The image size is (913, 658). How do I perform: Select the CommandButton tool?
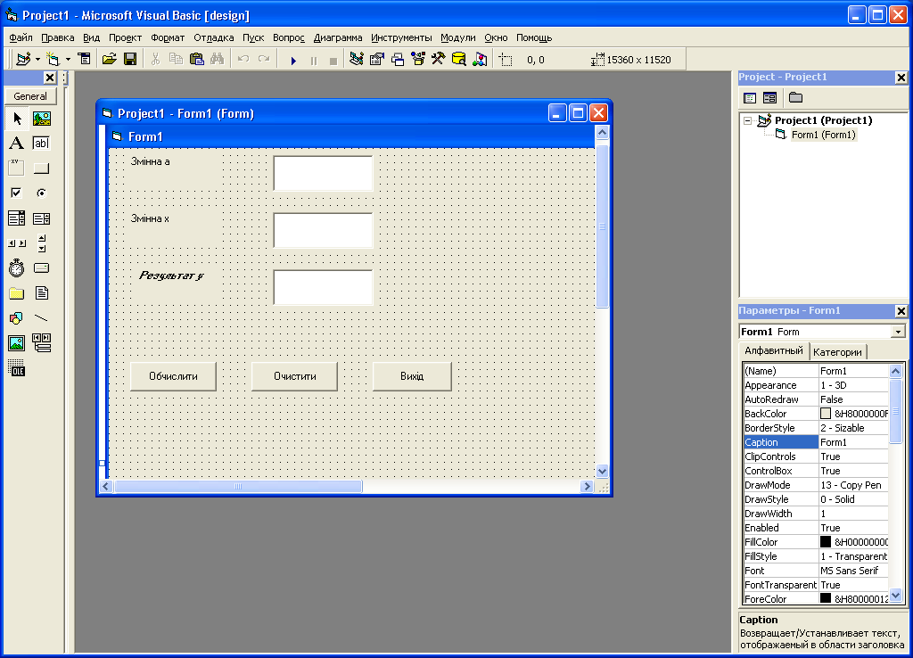(x=41, y=169)
